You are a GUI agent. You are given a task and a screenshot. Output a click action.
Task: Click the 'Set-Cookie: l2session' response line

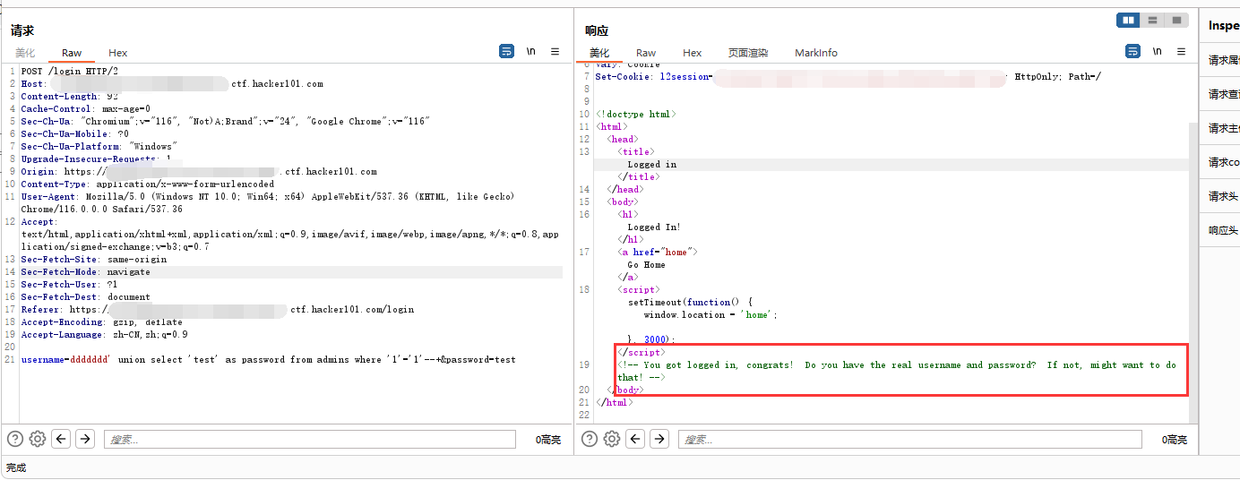point(848,76)
